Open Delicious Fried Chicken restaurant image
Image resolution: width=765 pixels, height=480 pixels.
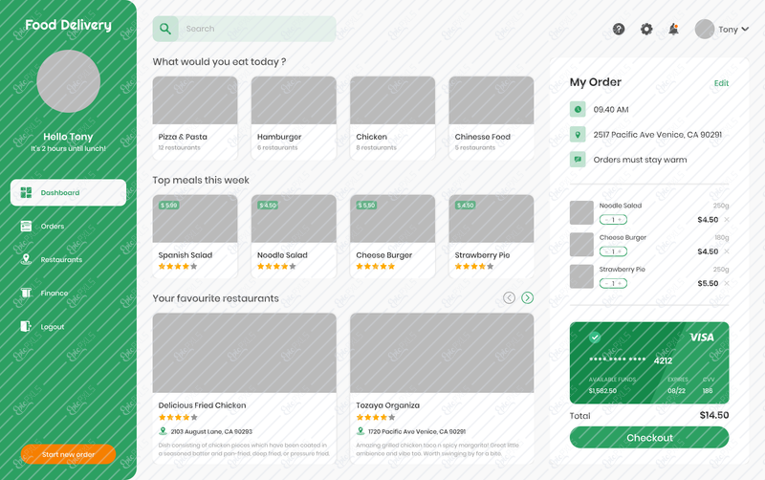(x=245, y=353)
